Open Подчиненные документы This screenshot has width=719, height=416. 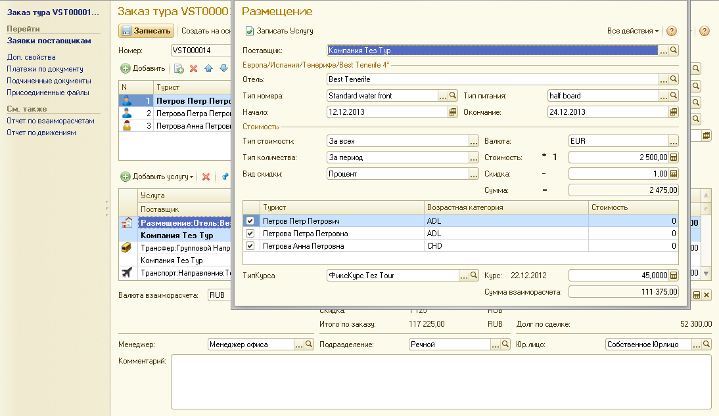coord(49,81)
